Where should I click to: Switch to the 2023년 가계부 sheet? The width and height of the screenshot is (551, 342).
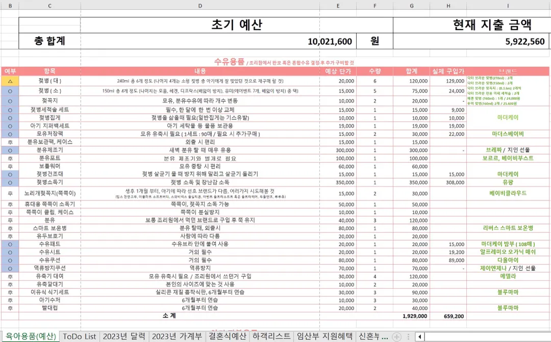pyautogui.click(x=177, y=336)
